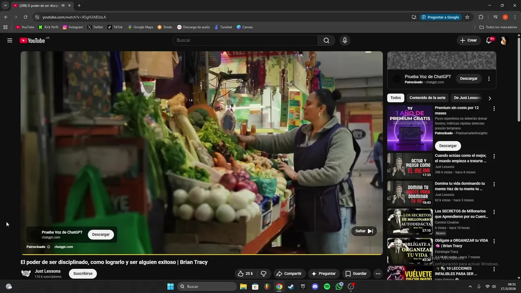Save the video with Guardar
The height and width of the screenshot is (293, 521).
pos(356,273)
